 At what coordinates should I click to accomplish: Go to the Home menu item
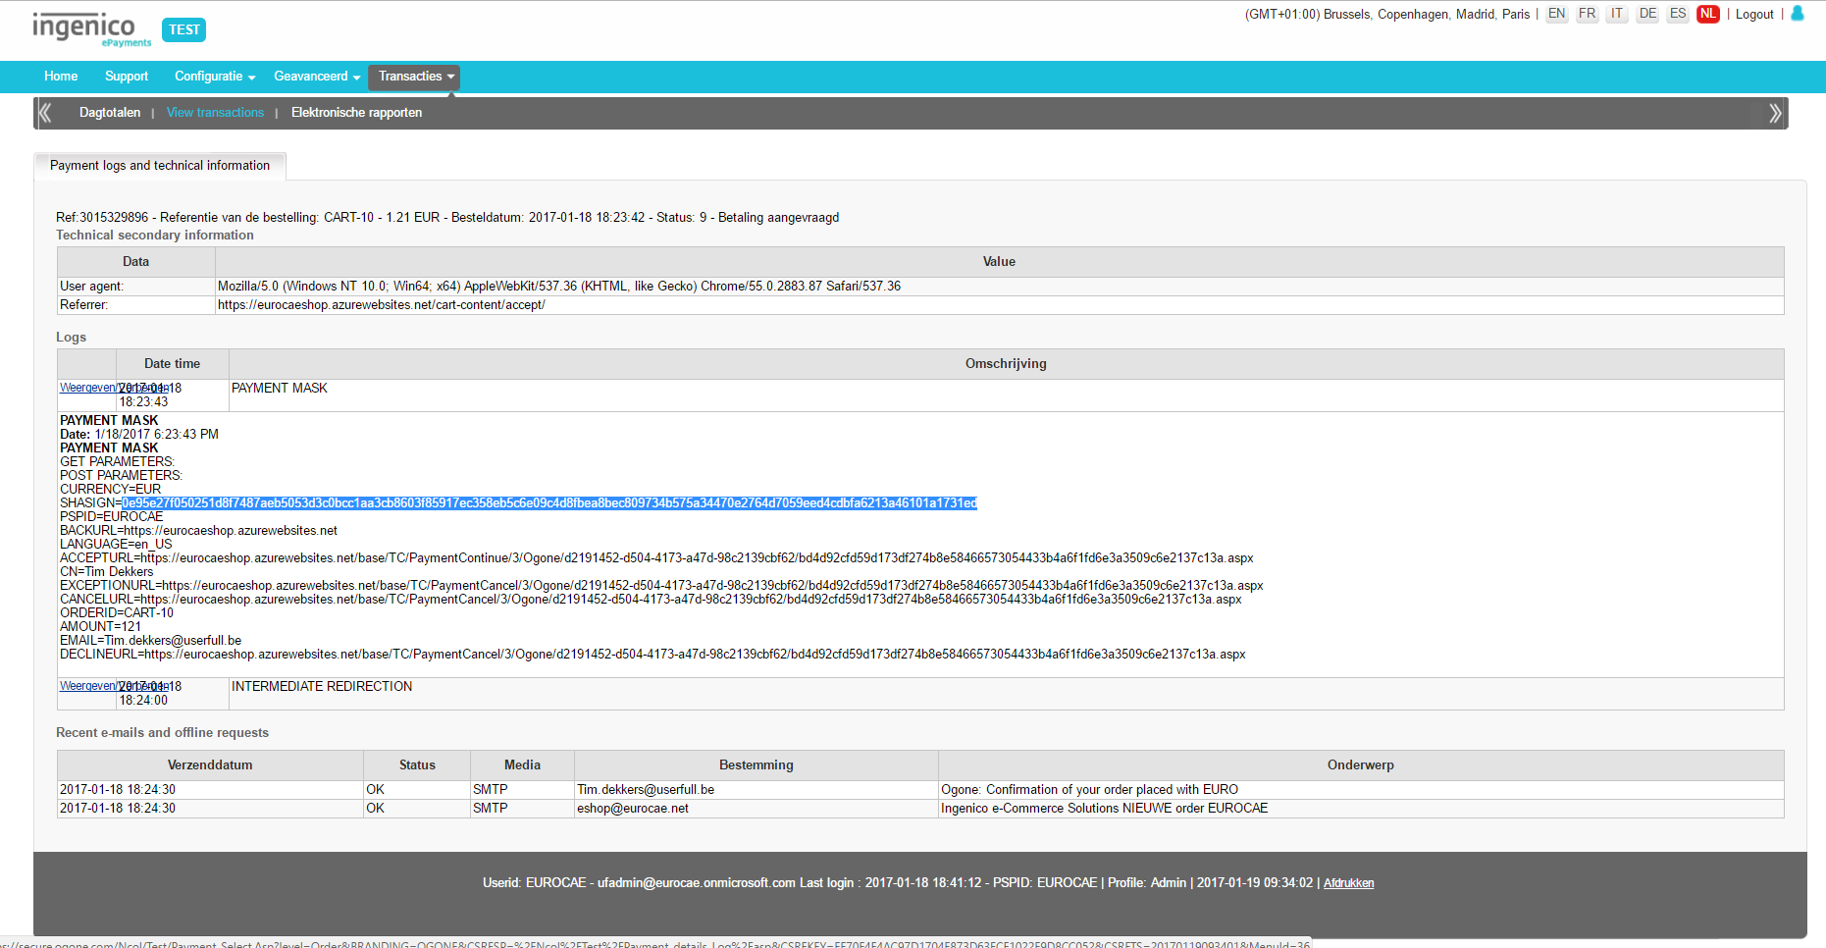pyautogui.click(x=61, y=77)
